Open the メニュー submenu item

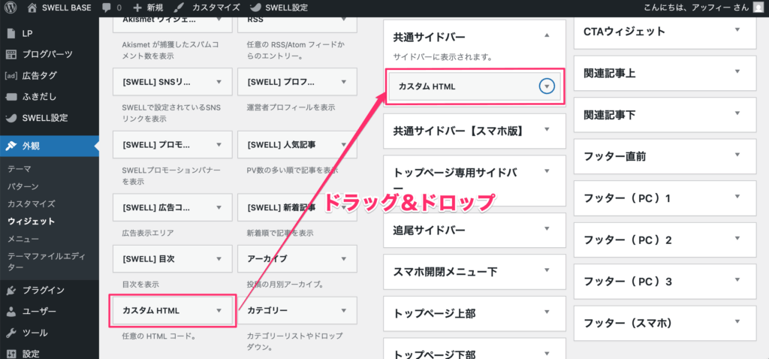tap(23, 239)
